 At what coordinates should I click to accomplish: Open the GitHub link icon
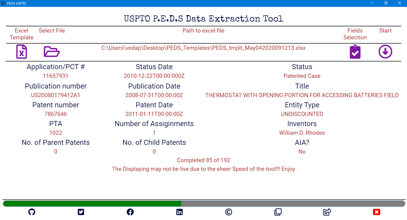pyautogui.click(x=32, y=212)
